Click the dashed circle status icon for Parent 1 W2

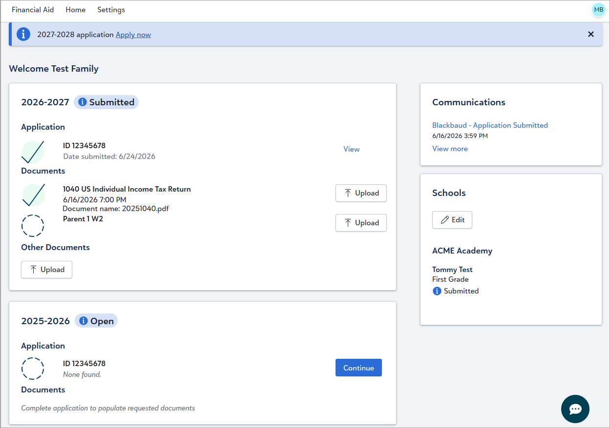pos(33,226)
